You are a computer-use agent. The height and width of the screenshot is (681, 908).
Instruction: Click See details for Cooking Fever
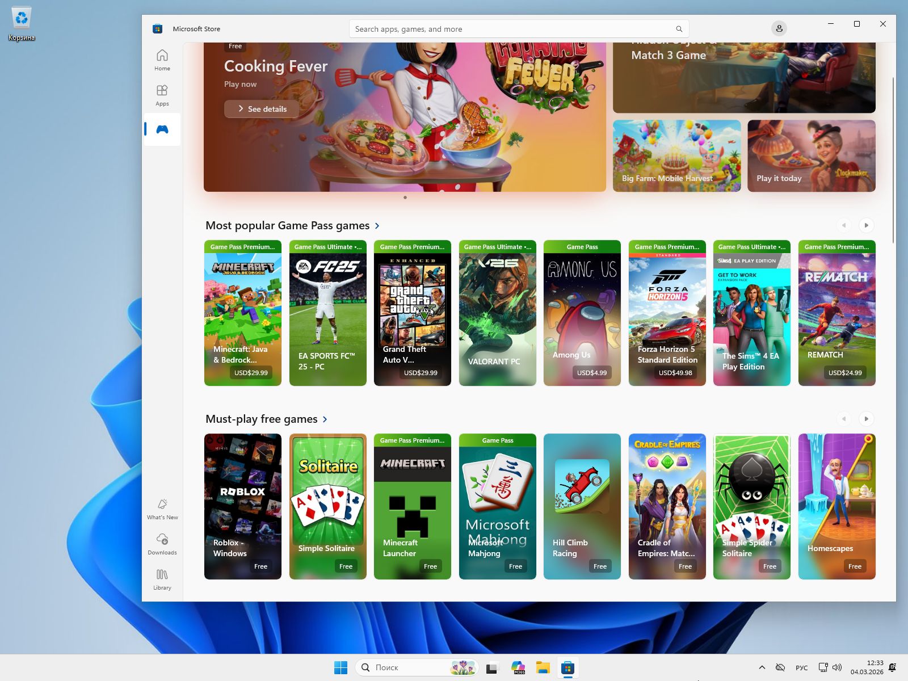pyautogui.click(x=262, y=109)
